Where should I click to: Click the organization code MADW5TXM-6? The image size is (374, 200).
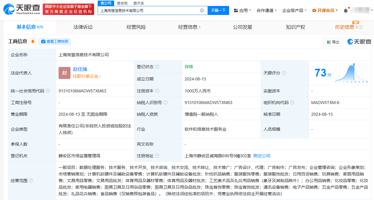(x=325, y=103)
